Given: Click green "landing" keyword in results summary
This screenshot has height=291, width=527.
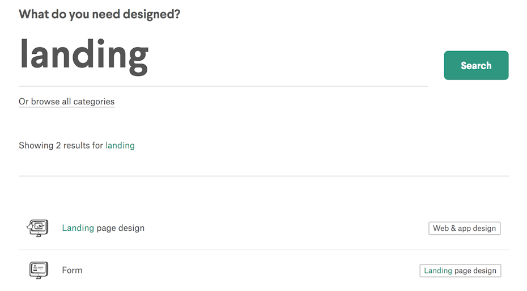Looking at the screenshot, I should click(120, 145).
